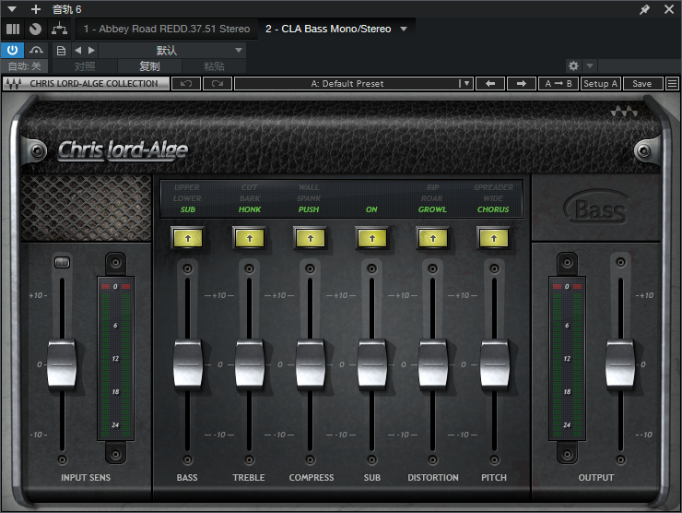The width and height of the screenshot is (682, 513).
Task: Click the Waves redo arrow
Action: click(218, 84)
